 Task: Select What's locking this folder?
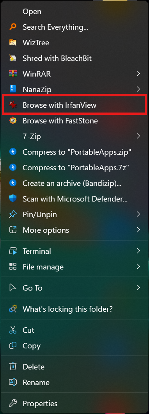(x=74, y=309)
